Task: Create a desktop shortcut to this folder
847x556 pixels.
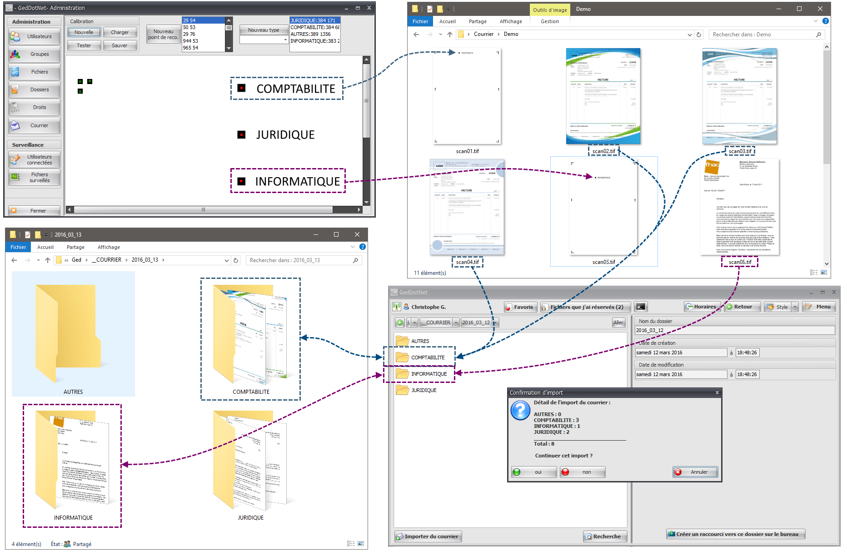Action: (736, 534)
